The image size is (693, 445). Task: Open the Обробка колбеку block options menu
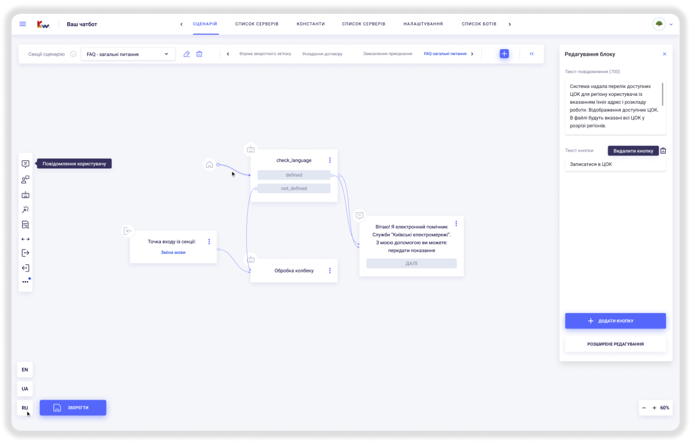pyautogui.click(x=330, y=271)
